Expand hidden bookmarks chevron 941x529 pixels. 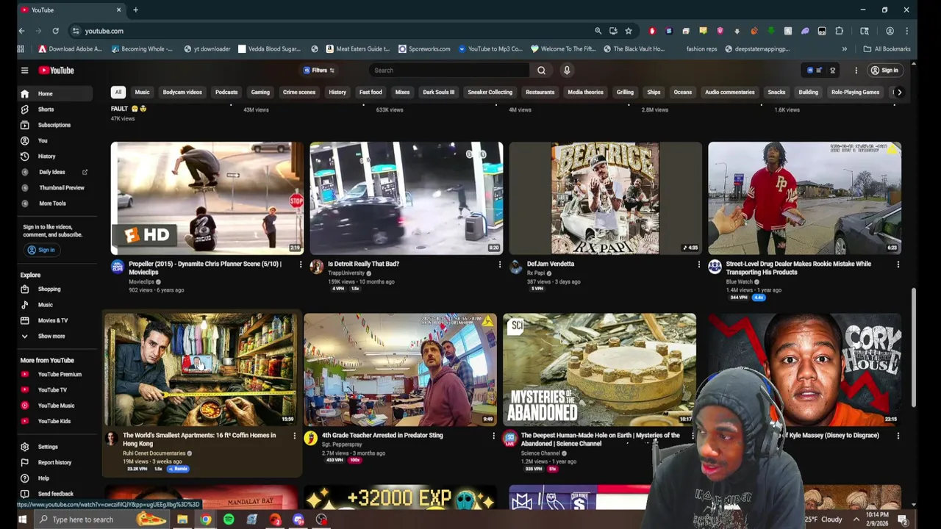point(844,49)
